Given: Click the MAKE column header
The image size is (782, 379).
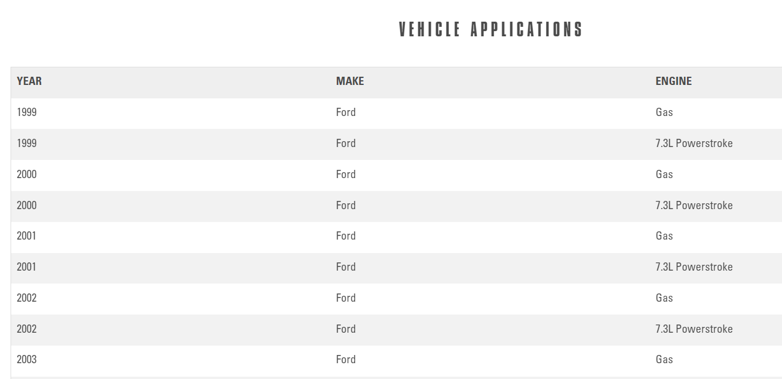Looking at the screenshot, I should point(350,81).
